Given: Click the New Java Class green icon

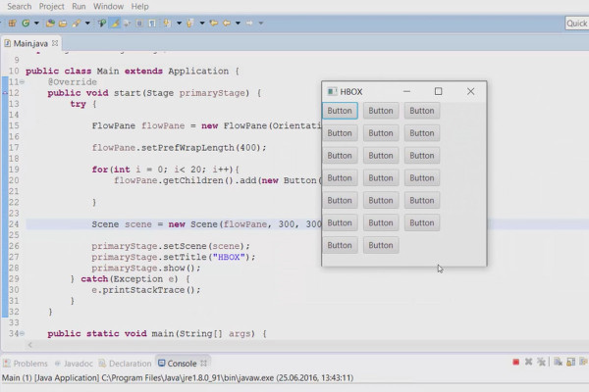Looking at the screenshot, I should coord(26,24).
